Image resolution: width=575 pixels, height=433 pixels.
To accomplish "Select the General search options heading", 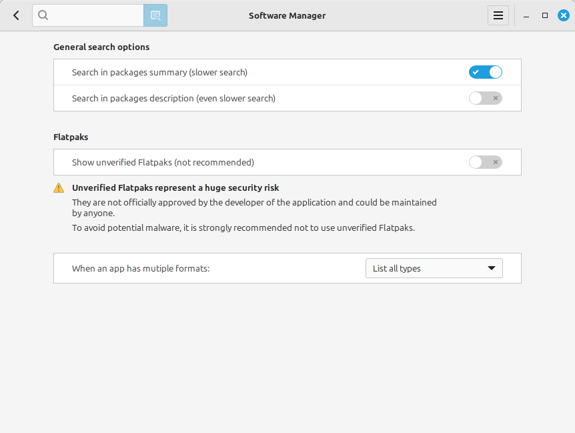I will [101, 47].
